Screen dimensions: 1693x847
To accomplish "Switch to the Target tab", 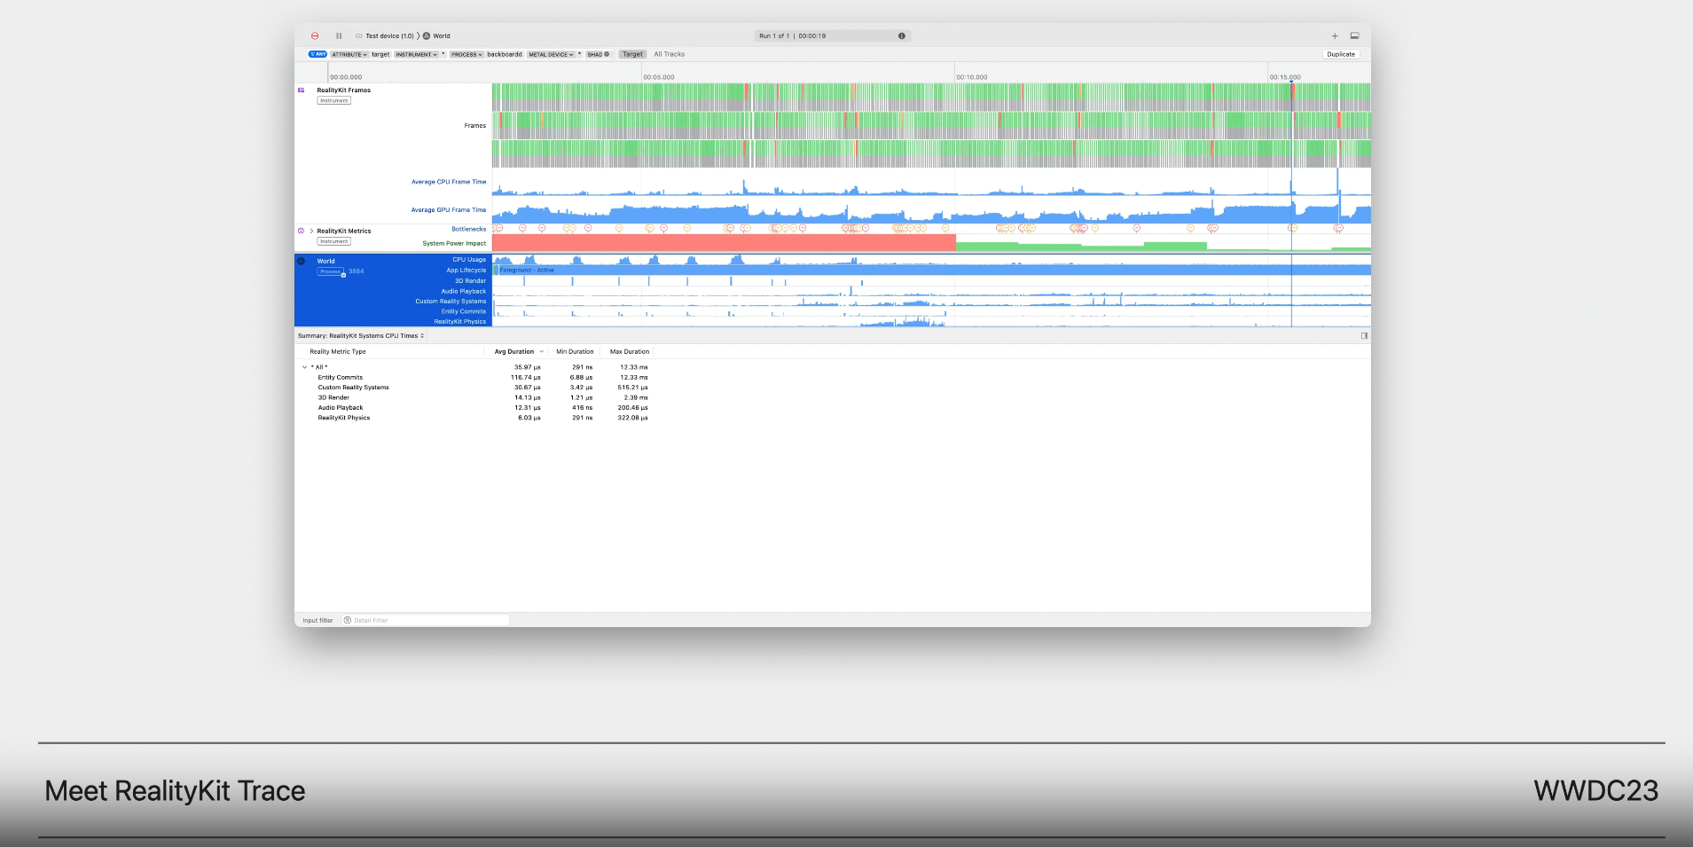I will (x=632, y=54).
